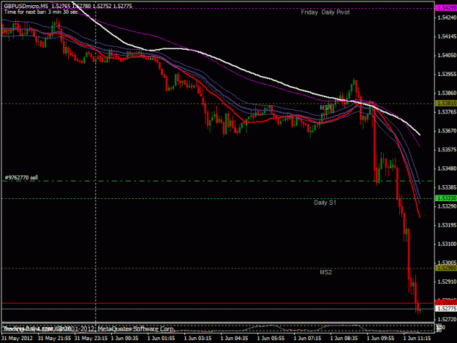The image size is (457, 343).
Task: Click the 1.52720 value on price axis
Action: coord(447,320)
